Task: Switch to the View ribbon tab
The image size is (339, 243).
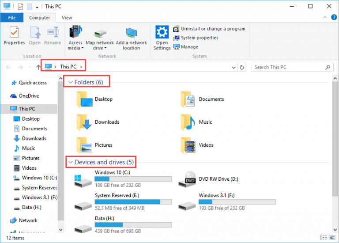Action: click(x=67, y=18)
